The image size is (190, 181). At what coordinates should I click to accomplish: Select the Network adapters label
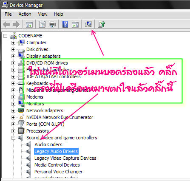point(45,110)
